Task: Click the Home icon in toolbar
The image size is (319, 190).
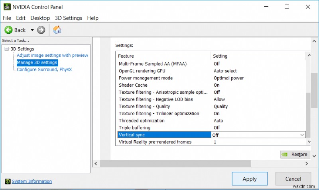Action: click(x=57, y=30)
